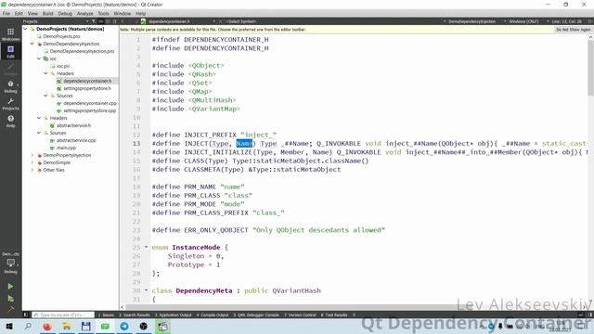594x334 pixels.
Task: Click the Line 13, Col 26 position indicator
Action: tap(567, 21)
